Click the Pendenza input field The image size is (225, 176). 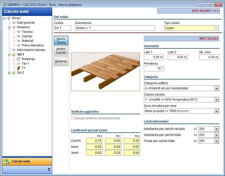pyautogui.click(x=154, y=69)
